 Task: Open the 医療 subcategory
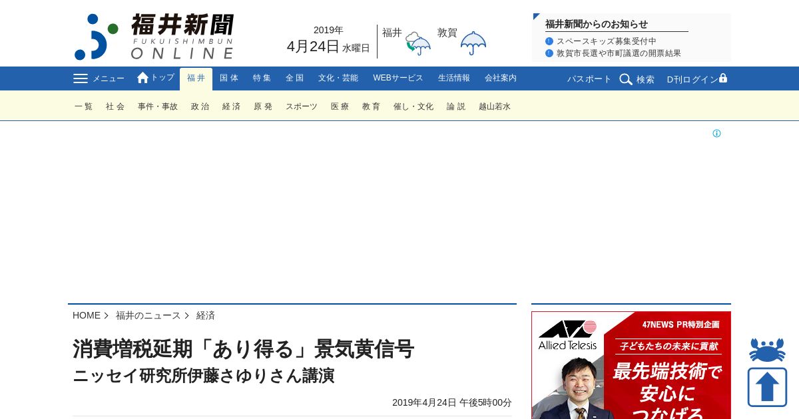click(340, 106)
